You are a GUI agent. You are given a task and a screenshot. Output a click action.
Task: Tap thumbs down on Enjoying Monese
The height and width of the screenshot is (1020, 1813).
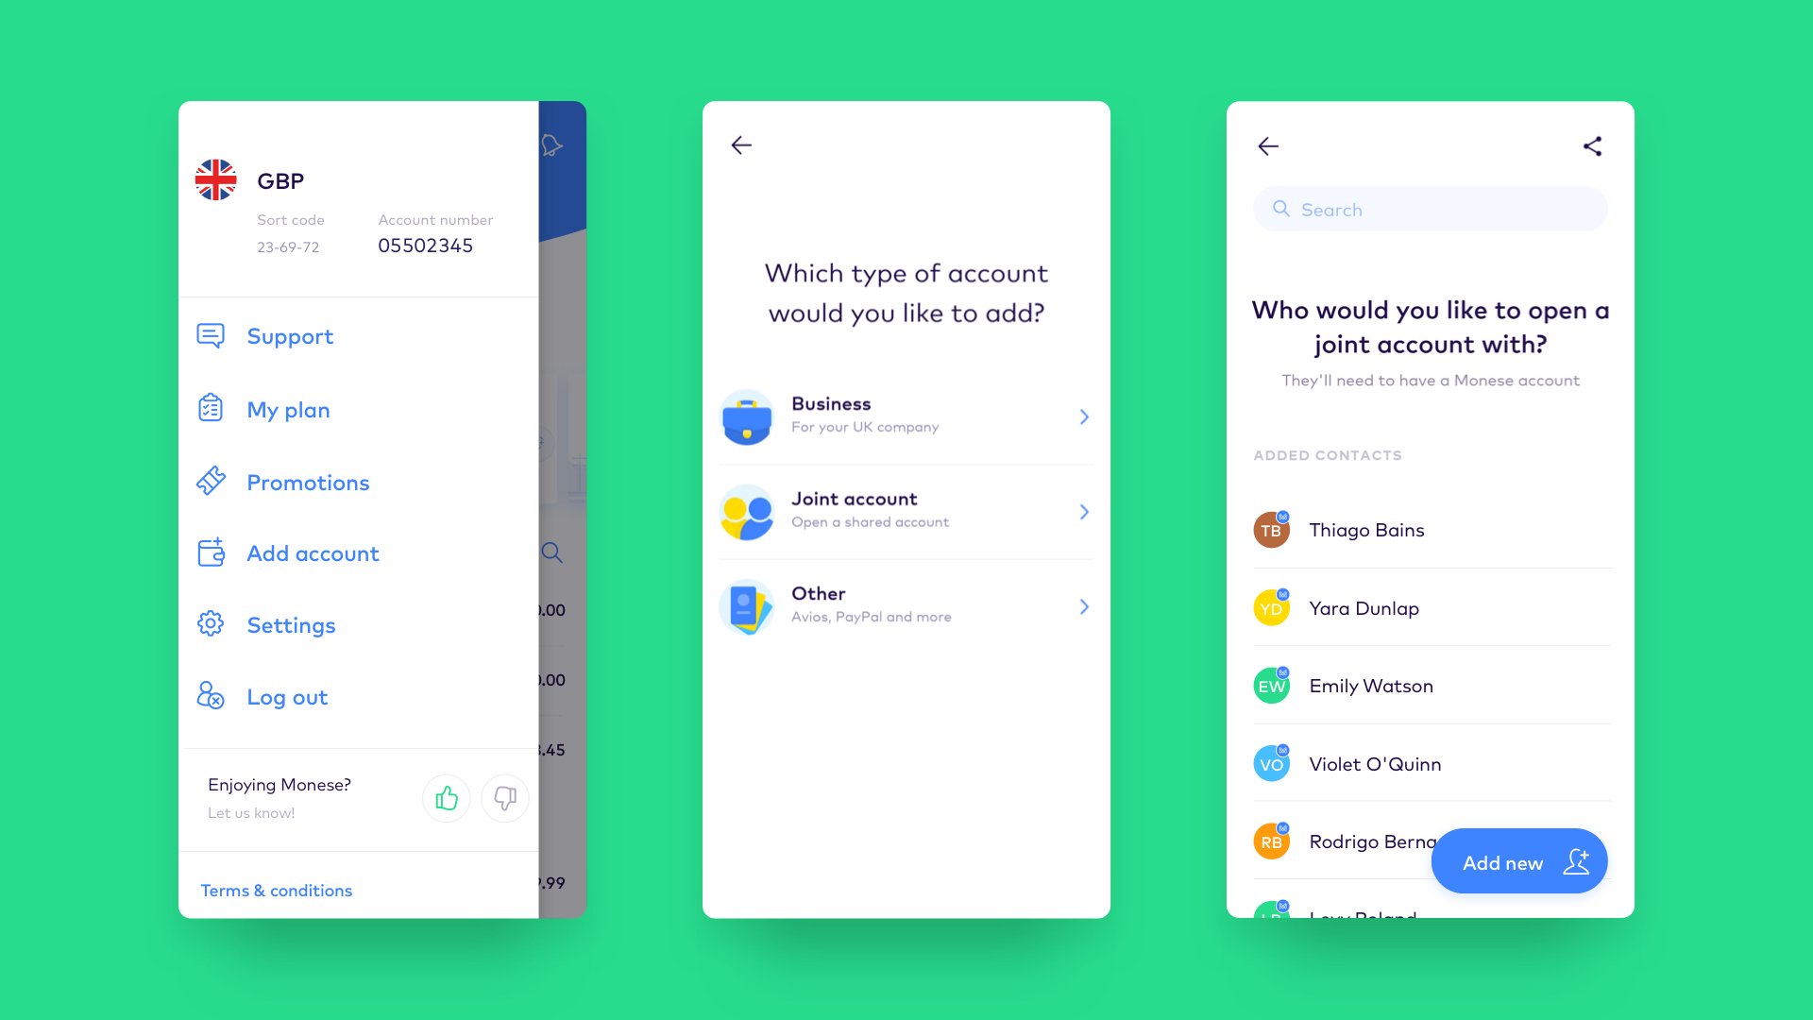tap(503, 798)
